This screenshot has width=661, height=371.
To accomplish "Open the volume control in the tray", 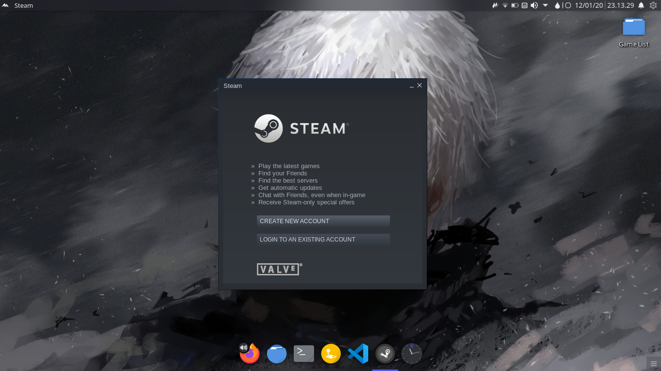I will [x=534, y=5].
